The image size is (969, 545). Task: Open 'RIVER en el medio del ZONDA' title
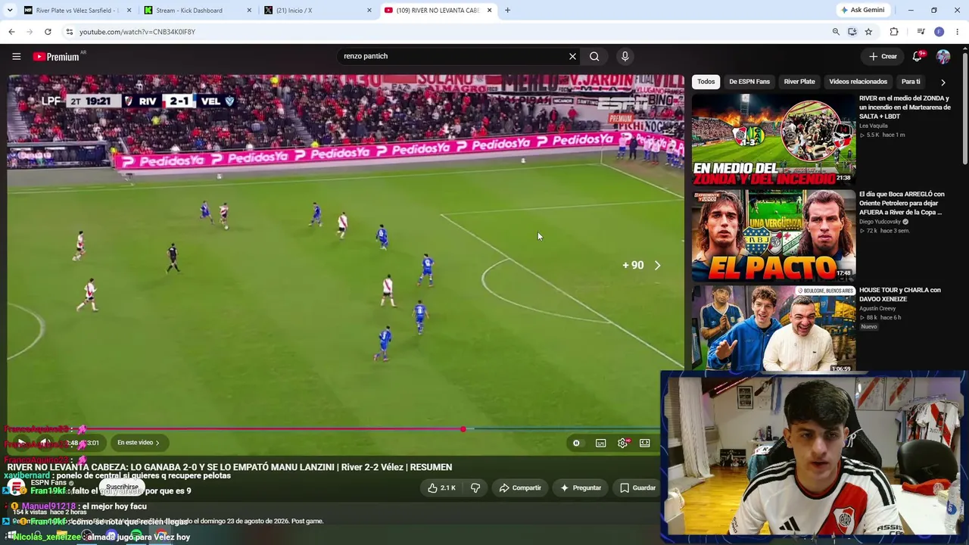[x=905, y=107]
